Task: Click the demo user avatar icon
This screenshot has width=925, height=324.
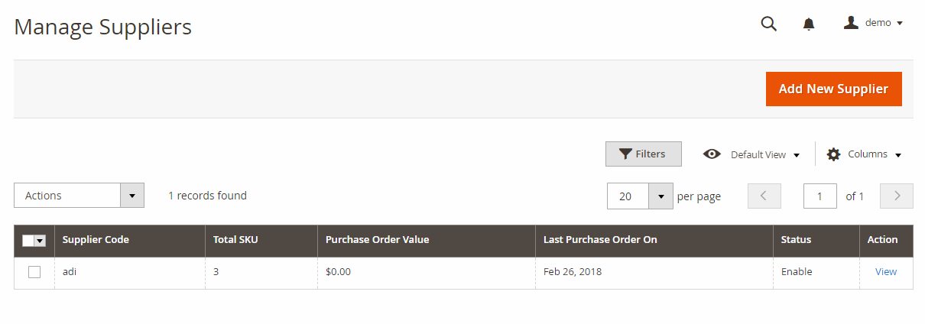Action: tap(851, 23)
